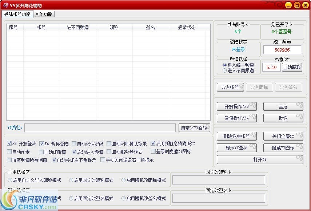Screen dimensions: 311x211
Task: Click 隐藏YY图标 button
Action: [x=283, y=148]
